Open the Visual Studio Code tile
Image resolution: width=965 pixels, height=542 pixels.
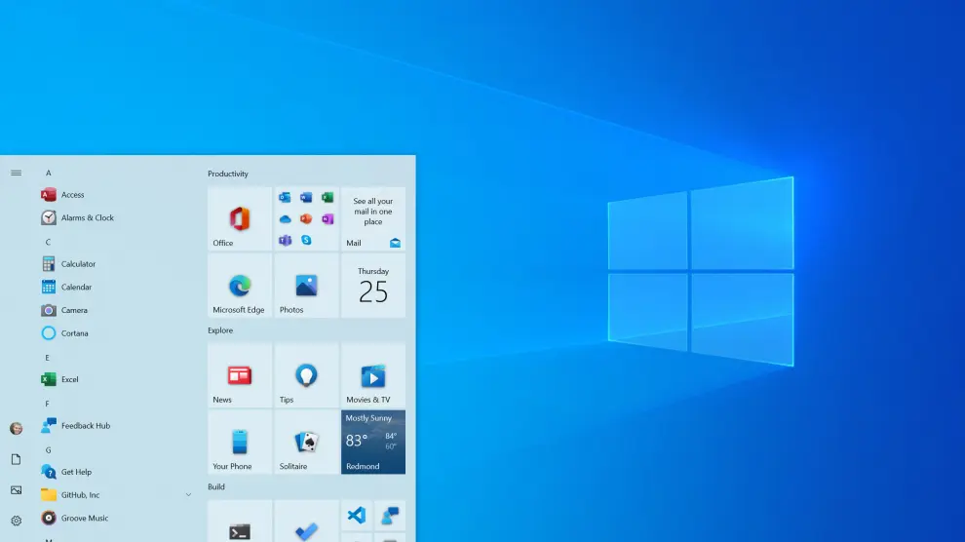pyautogui.click(x=357, y=515)
